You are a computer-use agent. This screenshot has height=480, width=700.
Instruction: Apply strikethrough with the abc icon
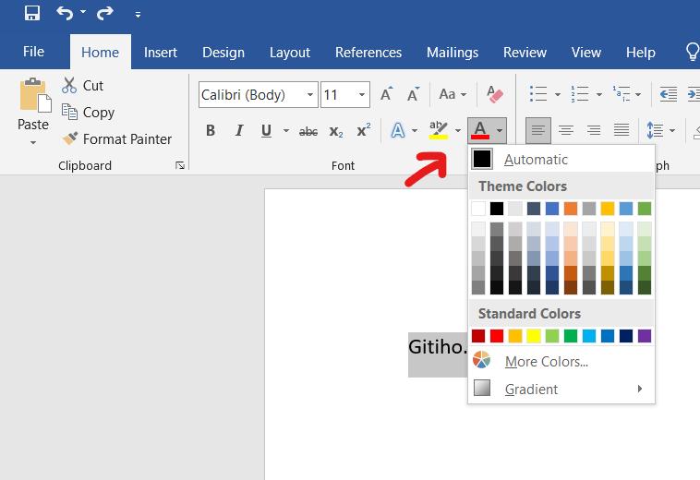click(x=308, y=131)
